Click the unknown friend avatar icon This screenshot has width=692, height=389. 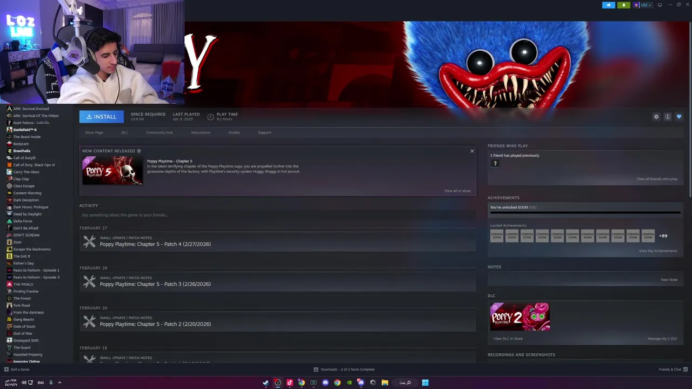495,164
